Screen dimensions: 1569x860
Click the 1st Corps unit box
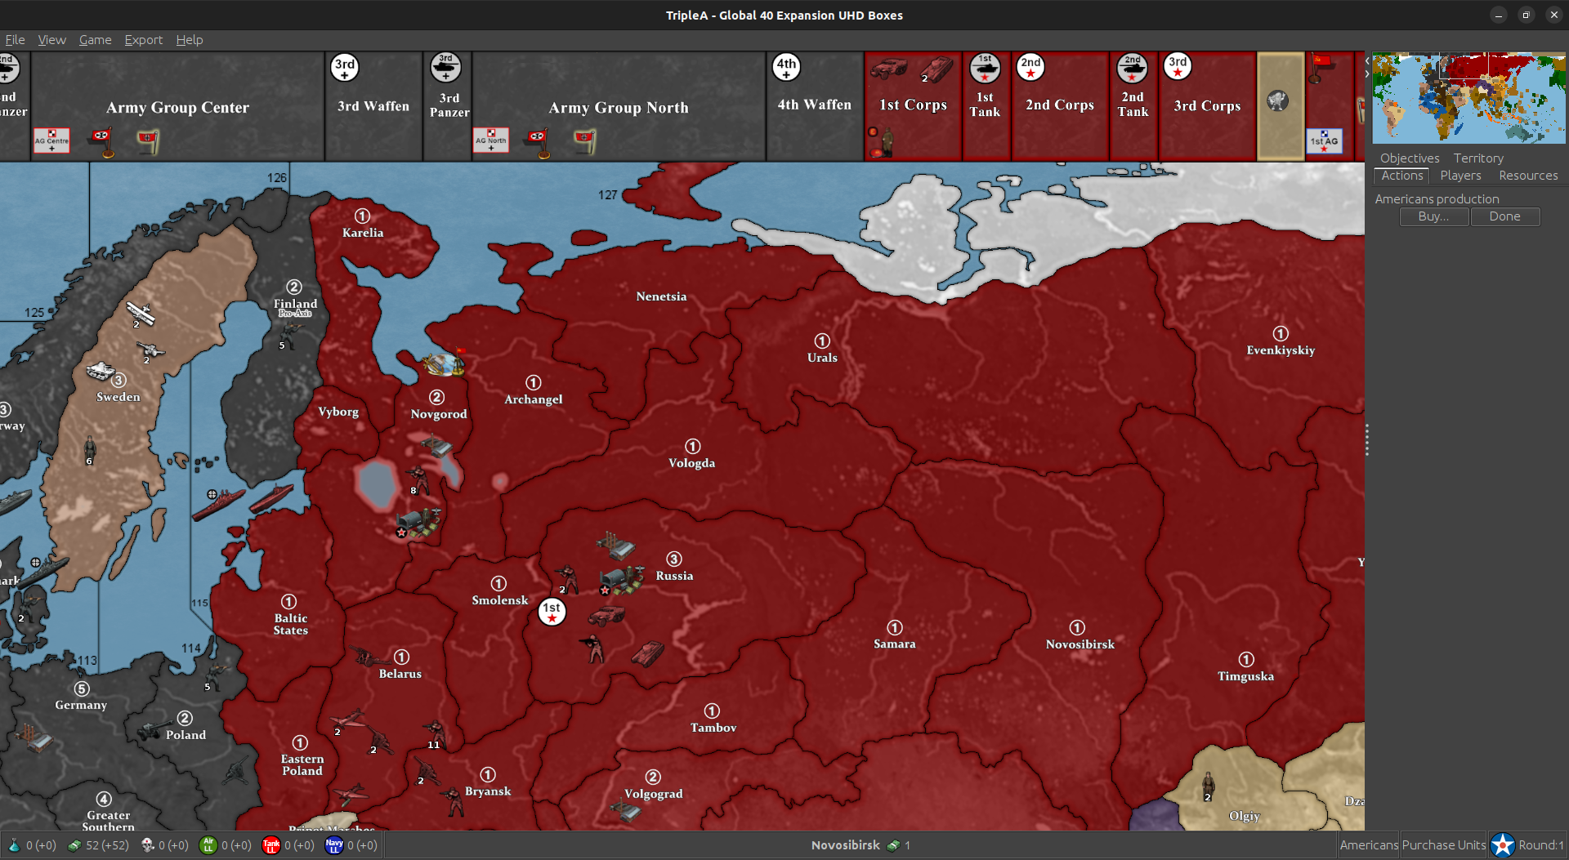(x=913, y=107)
